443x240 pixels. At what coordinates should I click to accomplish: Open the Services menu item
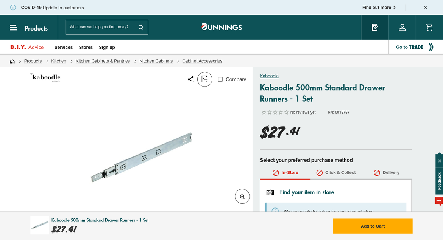[x=64, y=48]
